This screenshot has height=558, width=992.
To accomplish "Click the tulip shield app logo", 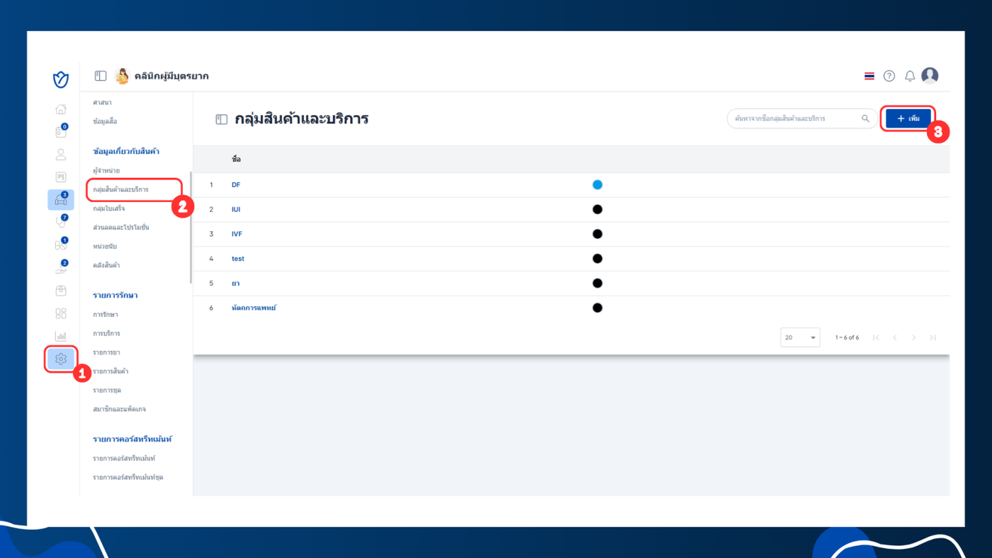I will 61,79.
